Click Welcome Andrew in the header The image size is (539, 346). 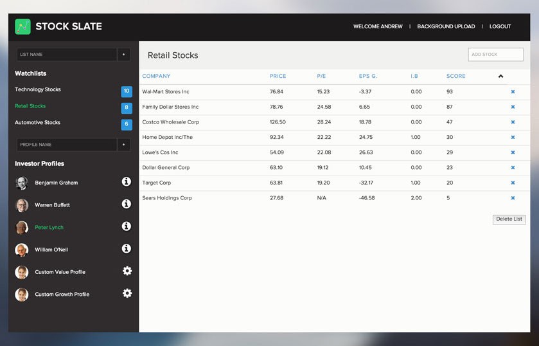pyautogui.click(x=378, y=26)
